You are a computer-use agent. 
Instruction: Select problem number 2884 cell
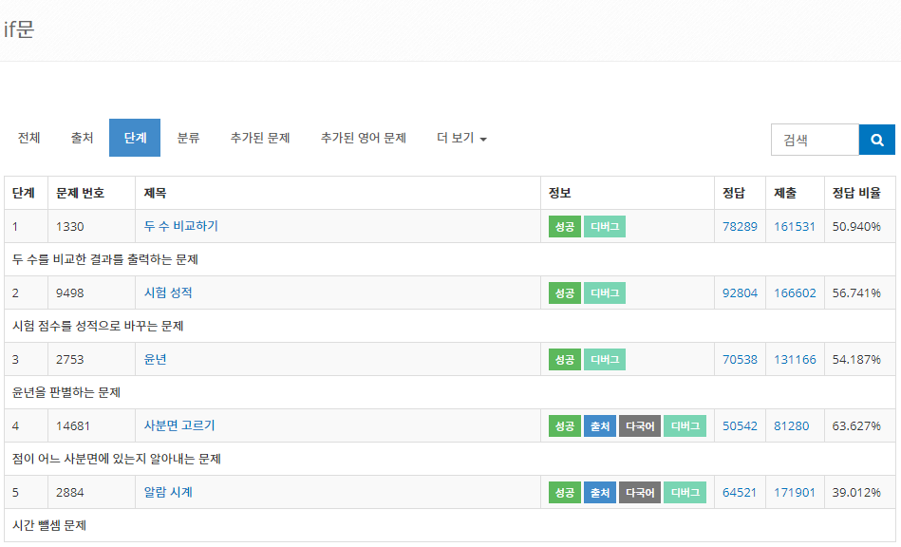91,493
